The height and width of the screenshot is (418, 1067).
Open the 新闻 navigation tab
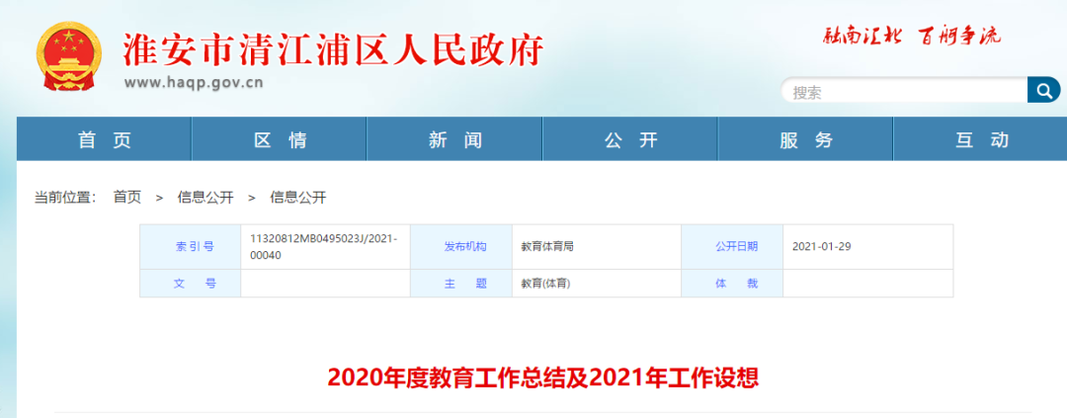pyautogui.click(x=454, y=139)
